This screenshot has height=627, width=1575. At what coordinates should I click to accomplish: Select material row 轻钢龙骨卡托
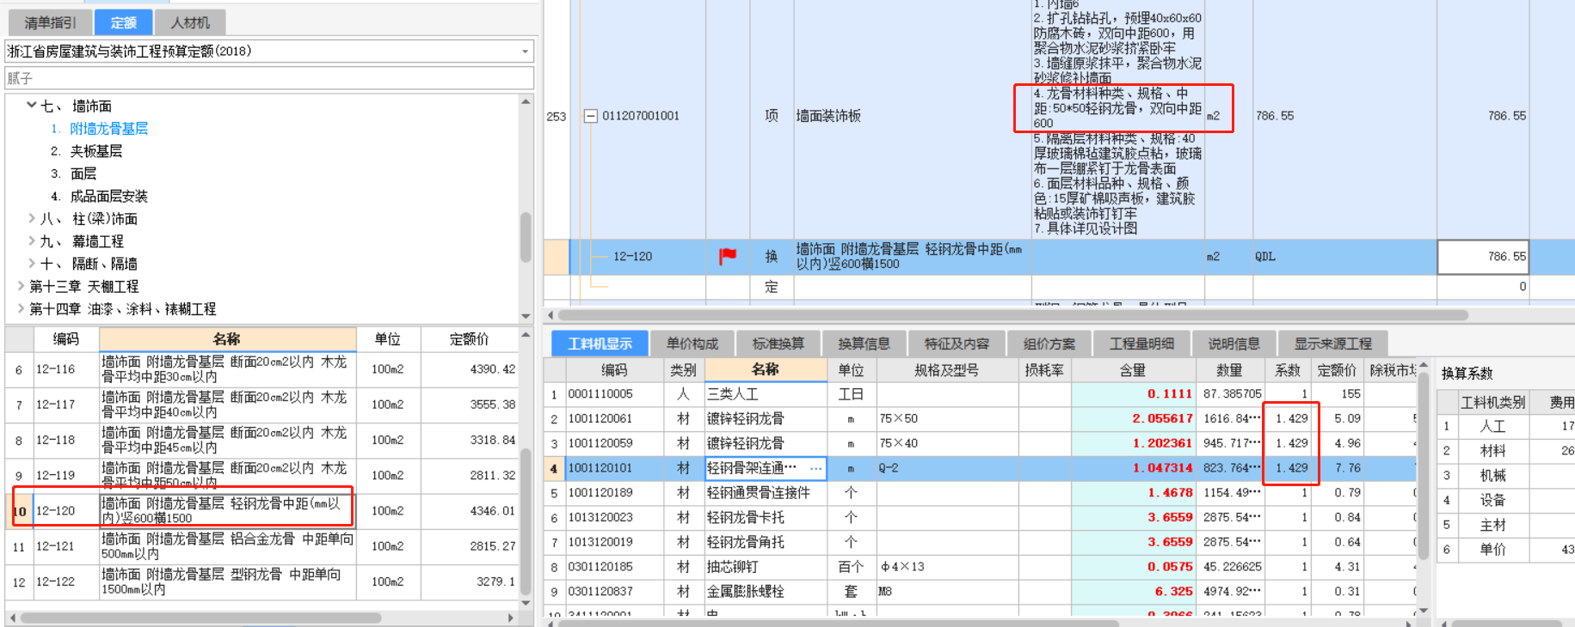[x=981, y=518]
